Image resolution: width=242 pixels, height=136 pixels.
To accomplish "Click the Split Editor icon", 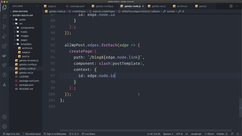I will (x=231, y=6).
